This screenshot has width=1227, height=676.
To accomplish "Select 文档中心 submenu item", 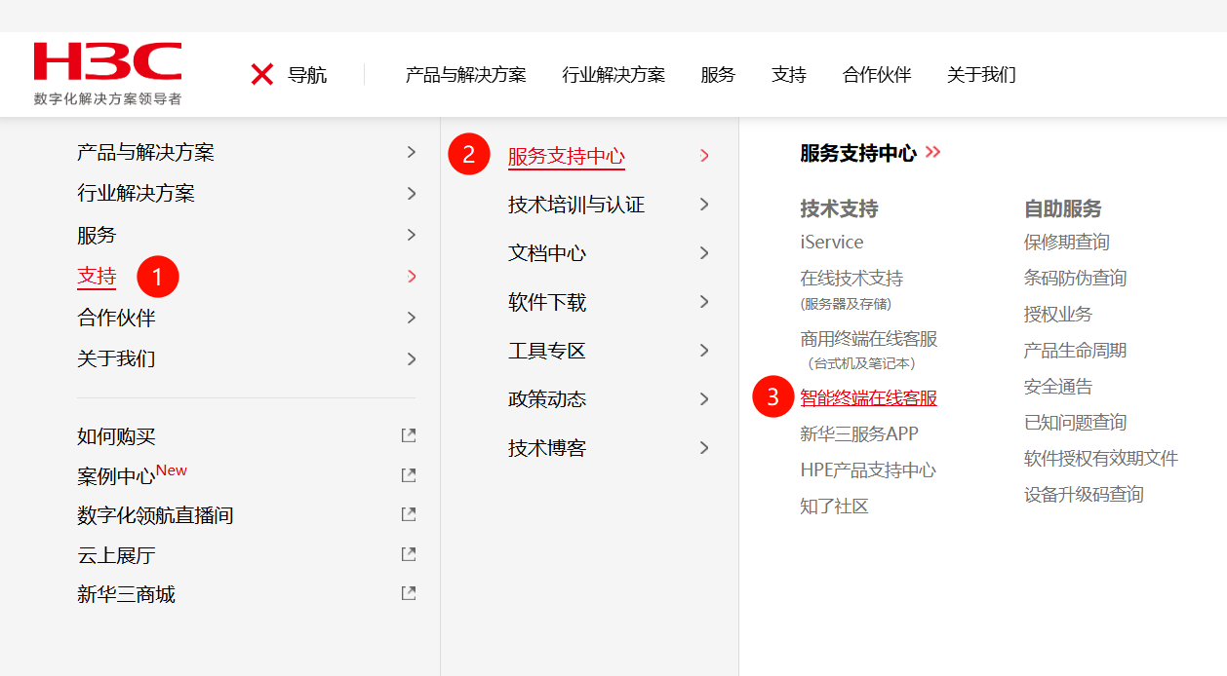I will (x=547, y=253).
